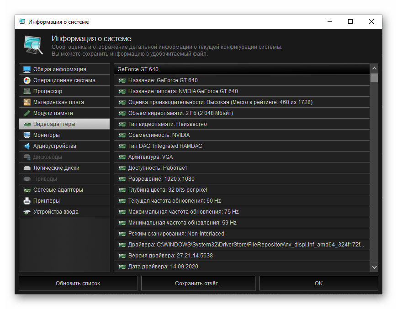This screenshot has height=309, width=397.
Task: Select the Драйвера: C:\WINDOWS\System32 path row
Action: (x=242, y=245)
